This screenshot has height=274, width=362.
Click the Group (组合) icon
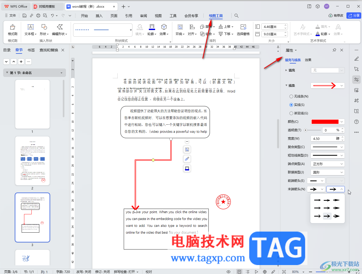[202, 34]
